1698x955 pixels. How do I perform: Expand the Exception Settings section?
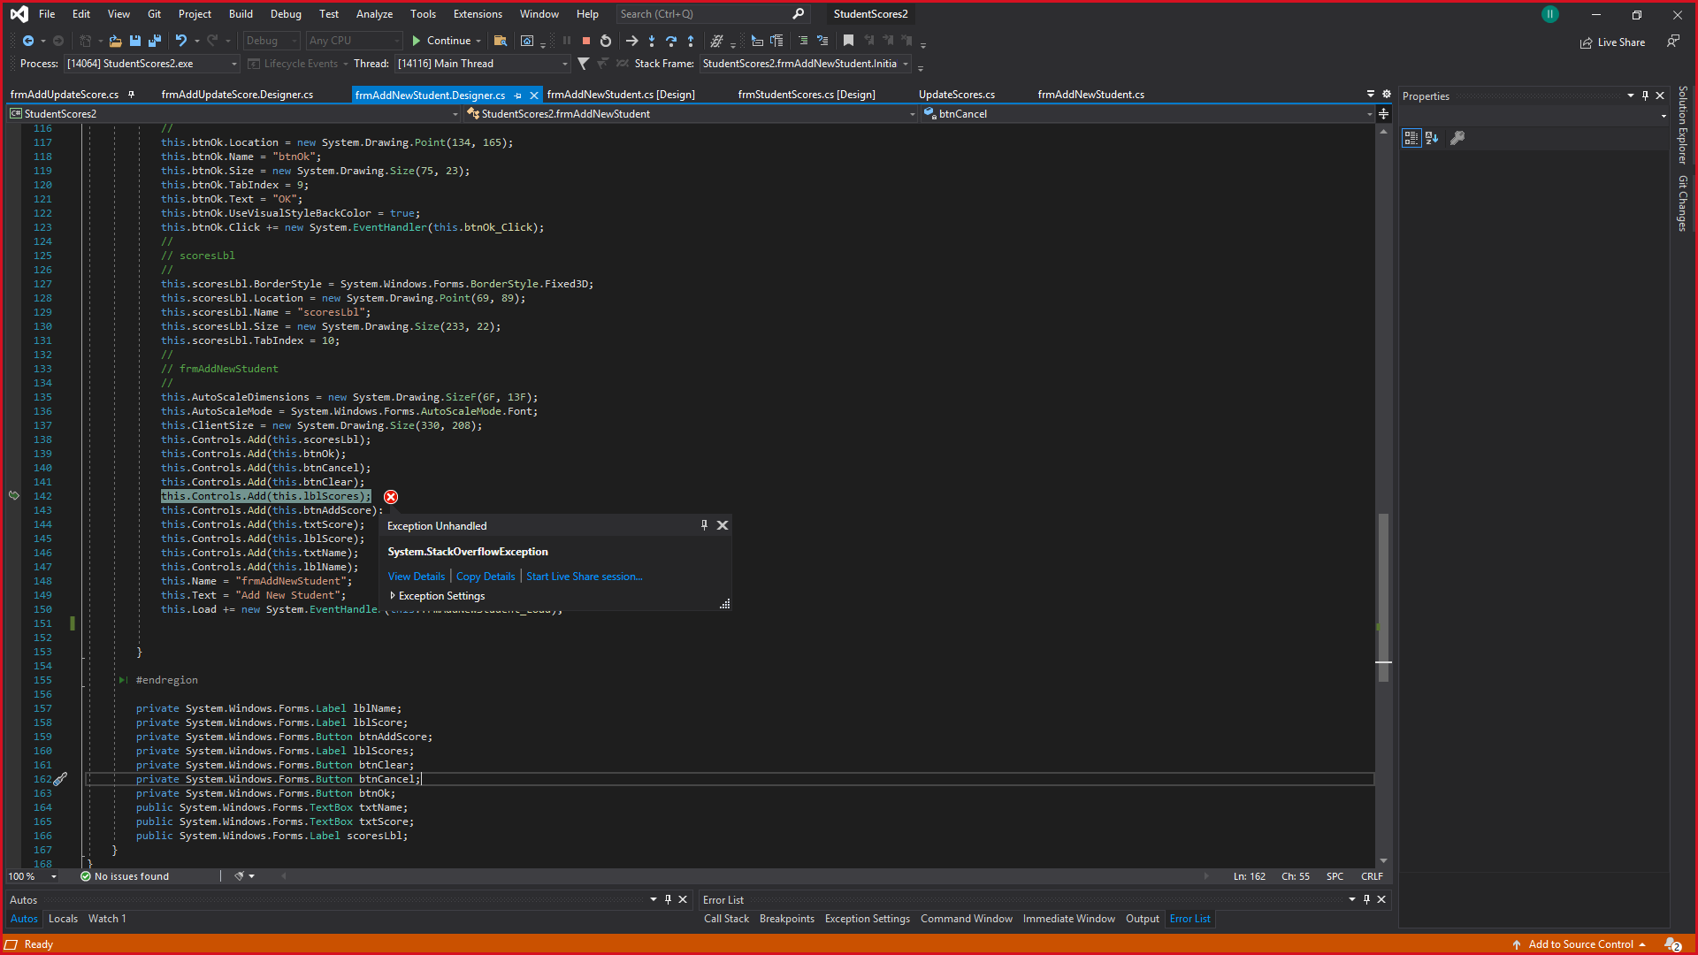[x=393, y=596]
